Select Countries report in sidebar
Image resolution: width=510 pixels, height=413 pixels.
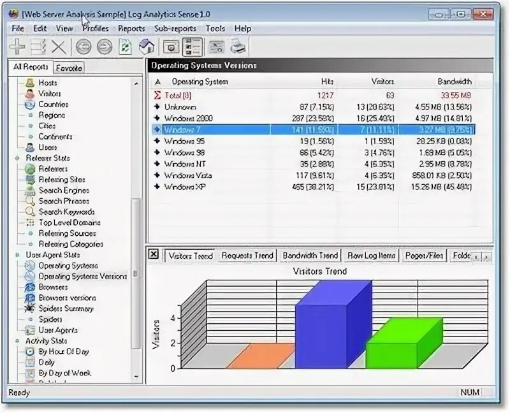(54, 105)
